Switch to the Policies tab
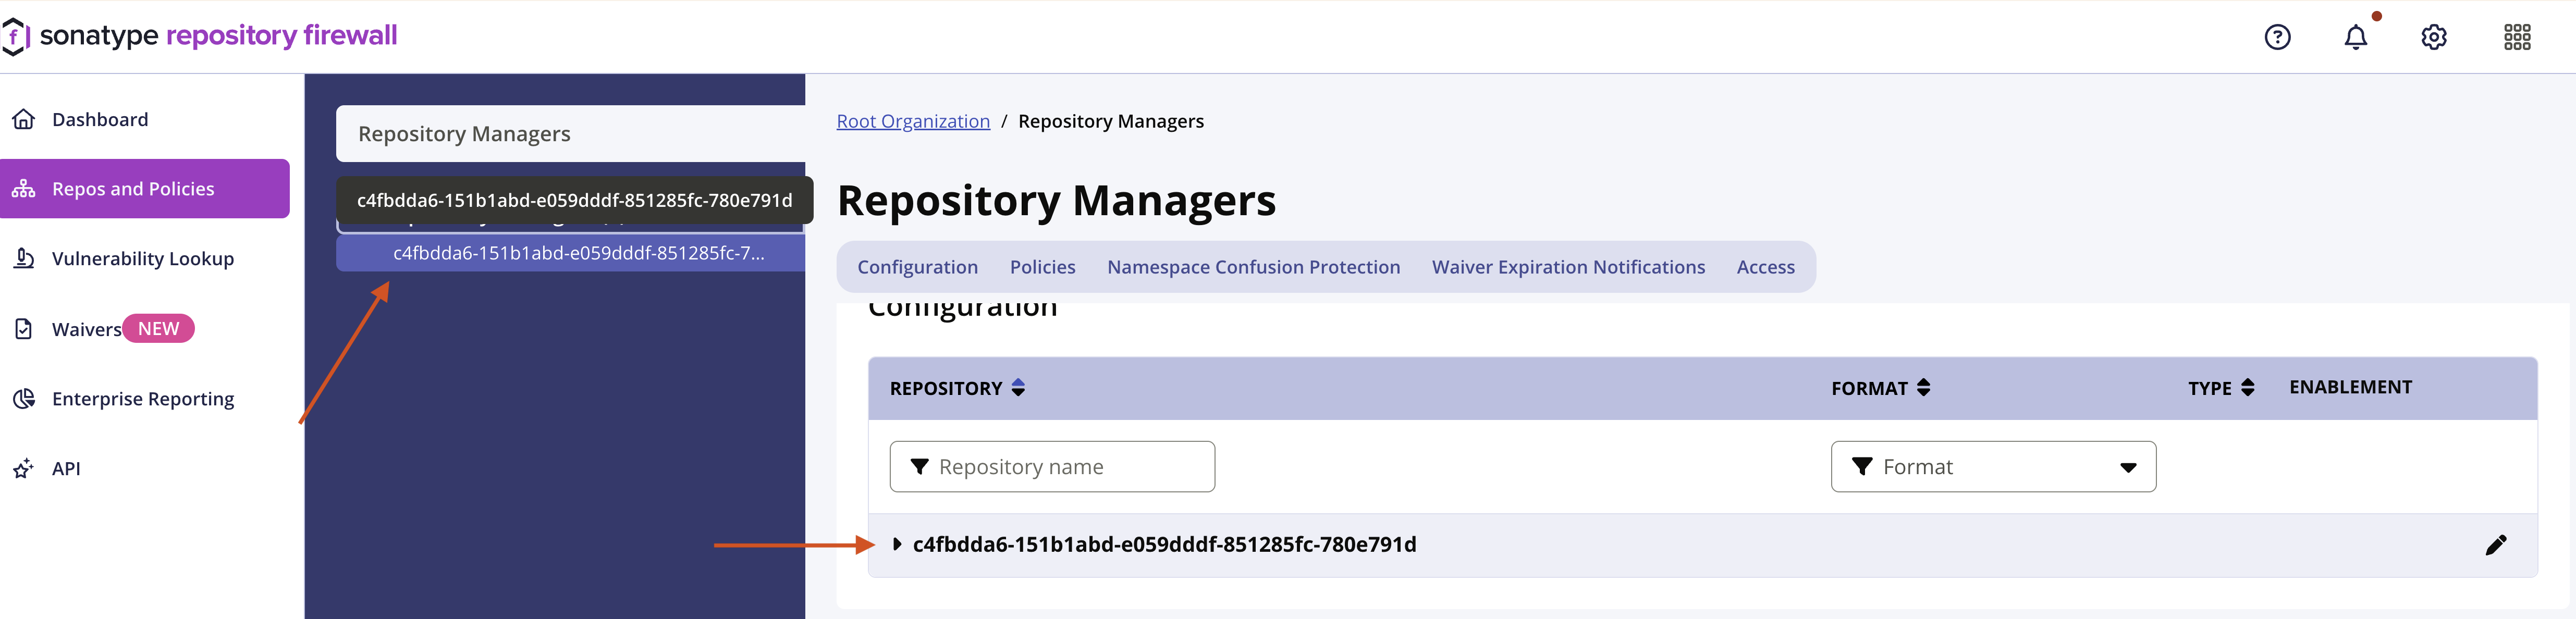 1042,267
